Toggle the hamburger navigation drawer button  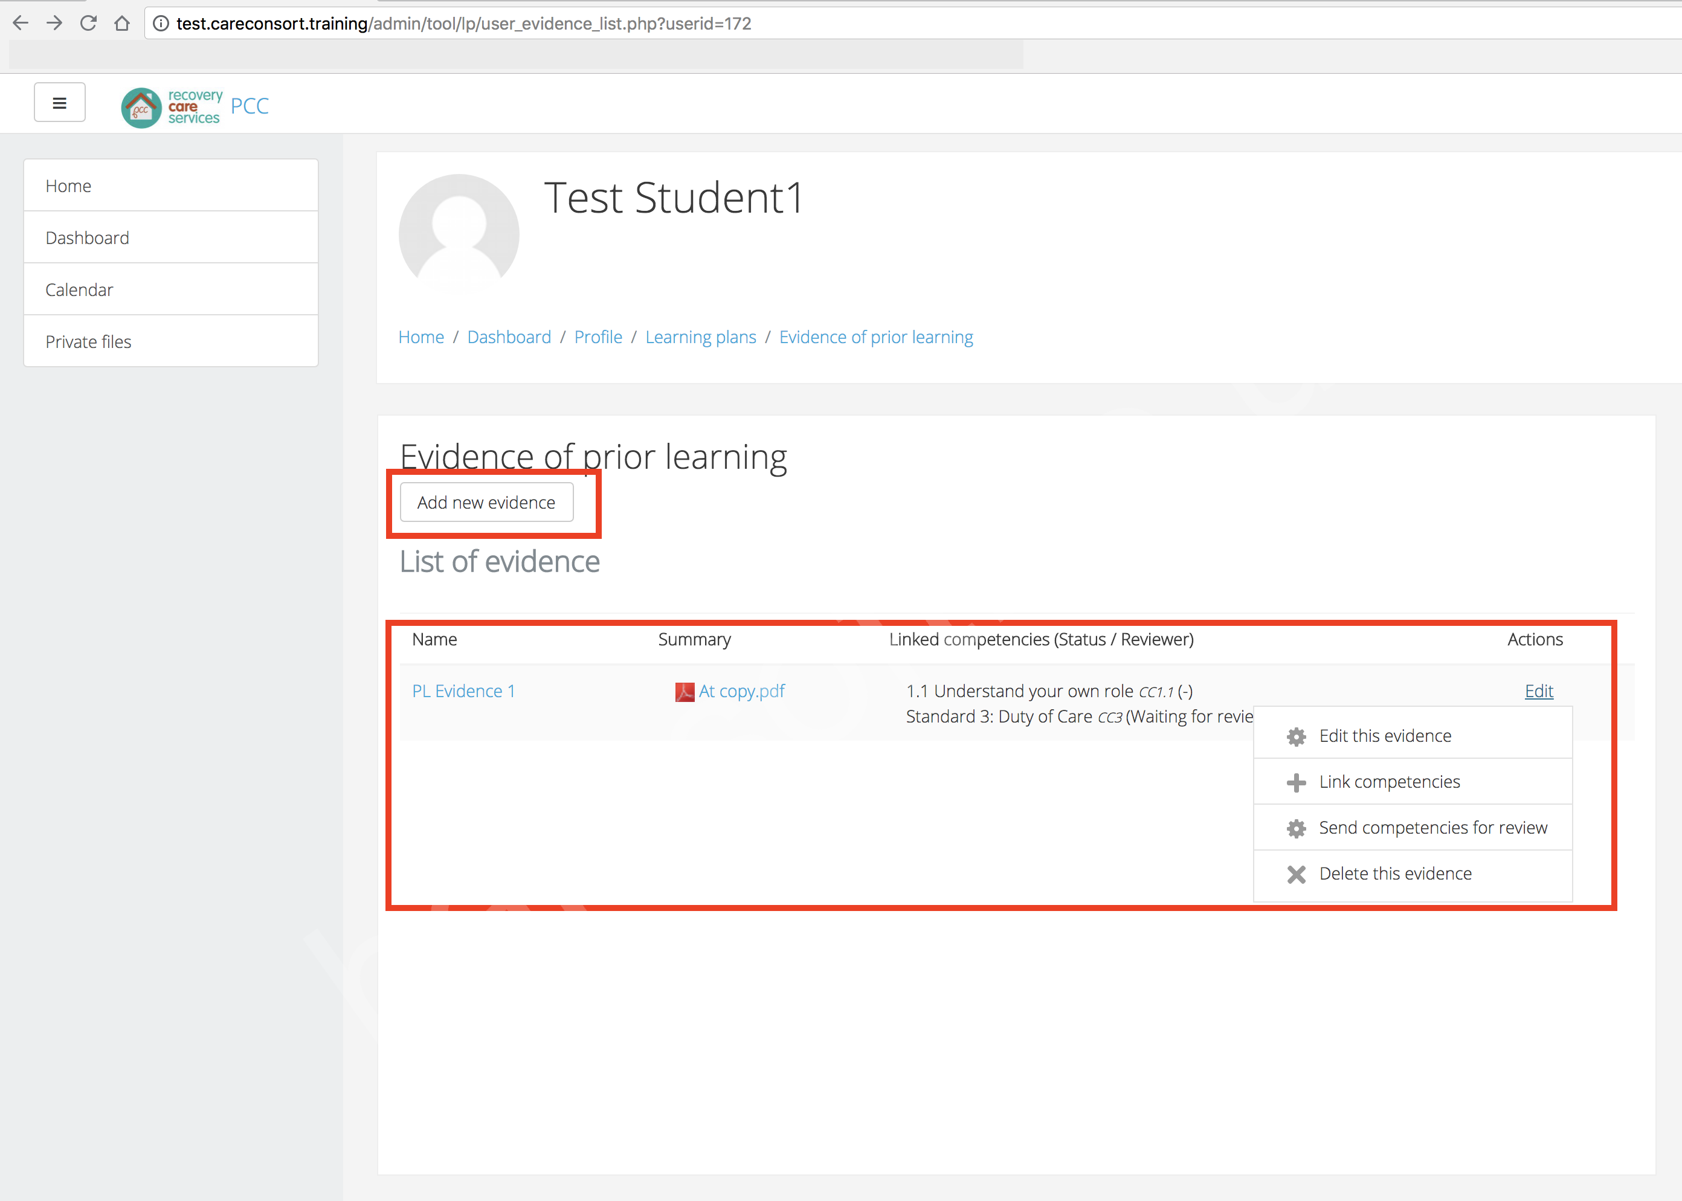pyautogui.click(x=60, y=103)
